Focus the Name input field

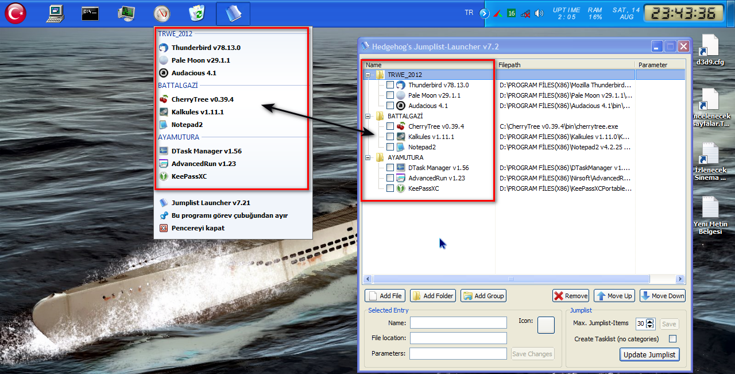tap(458, 323)
